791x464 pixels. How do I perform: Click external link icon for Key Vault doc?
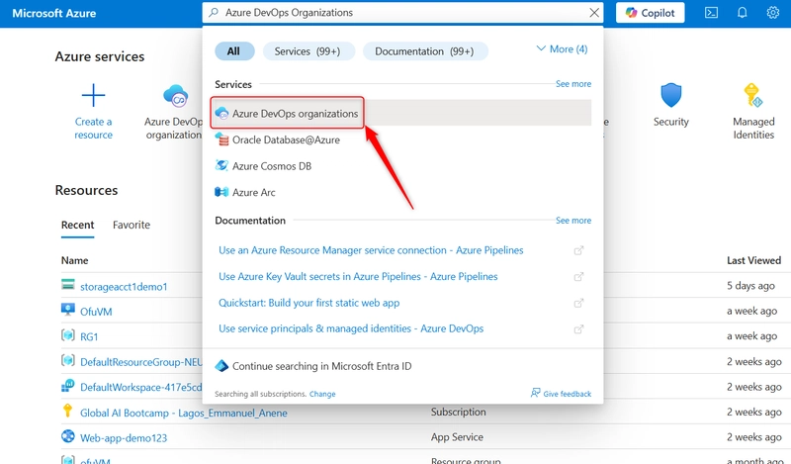[x=578, y=277]
